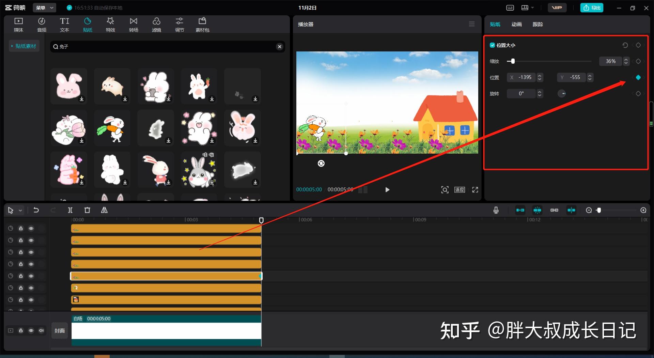
Task: Click the rotation dial knob
Action: coord(562,93)
